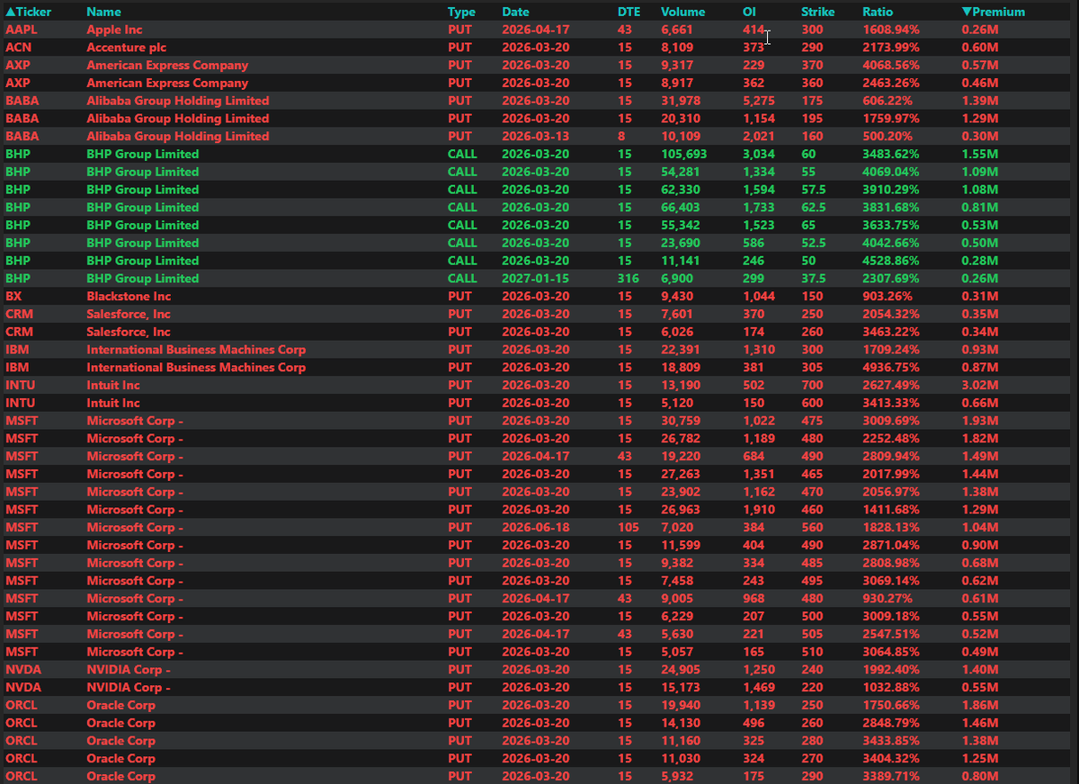Click the ratio value 4936.75%

coord(891,368)
